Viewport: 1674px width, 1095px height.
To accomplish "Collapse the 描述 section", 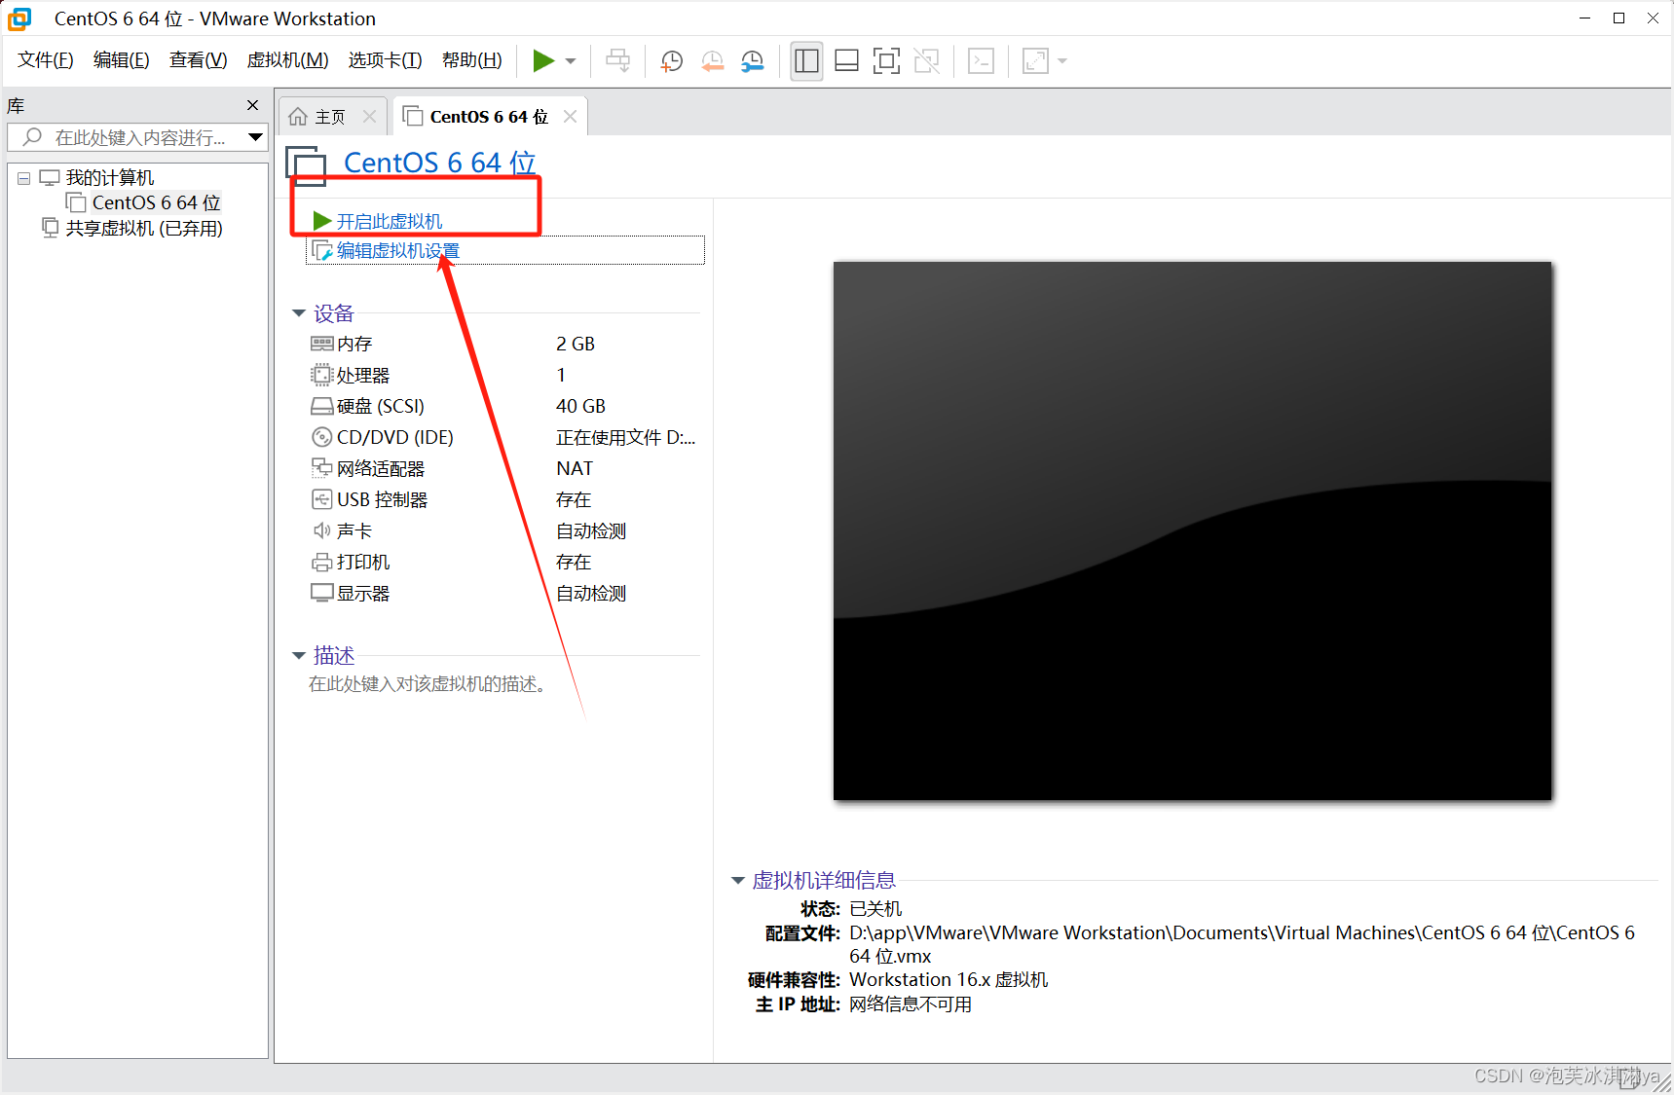I will [x=299, y=656].
